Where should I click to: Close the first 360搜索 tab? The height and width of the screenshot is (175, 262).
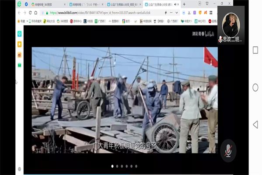click(65, 5)
